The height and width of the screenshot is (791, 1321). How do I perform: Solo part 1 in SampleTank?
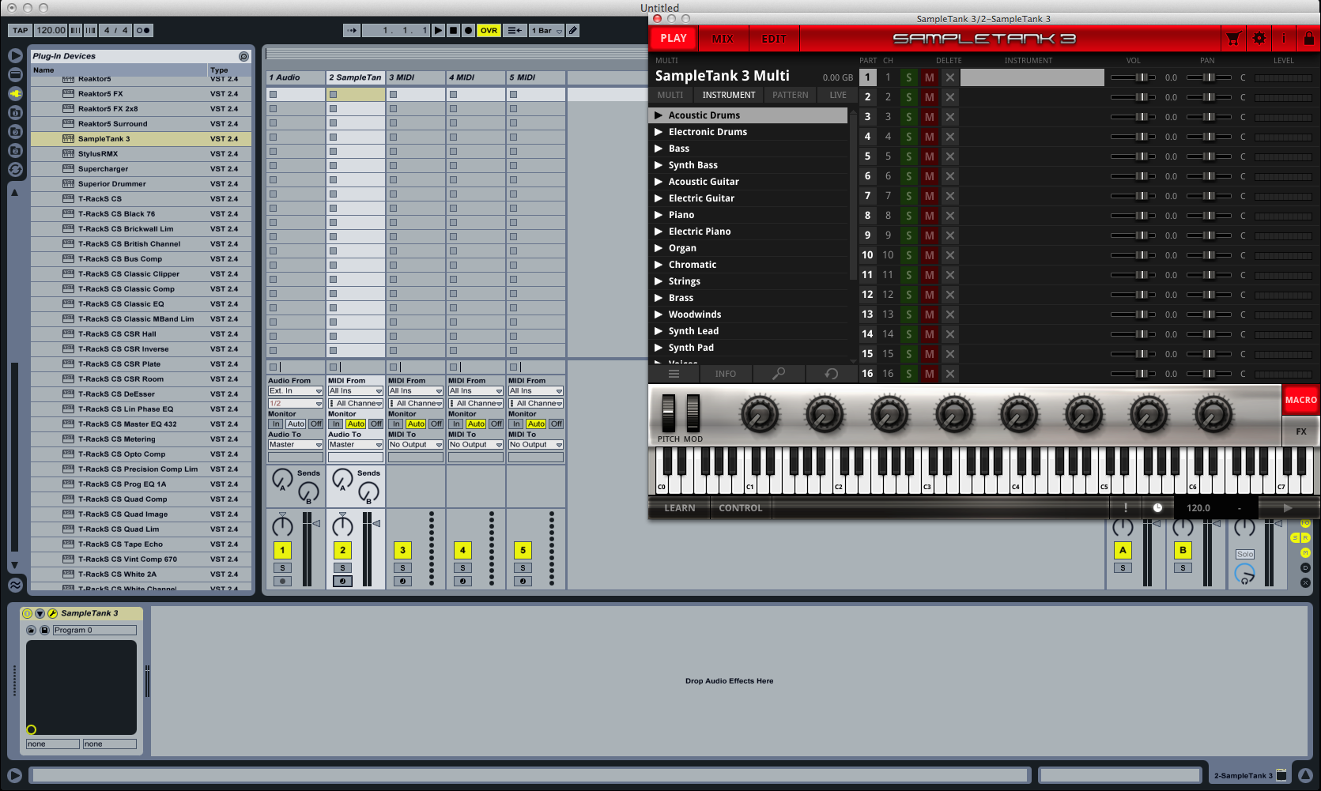pos(909,77)
